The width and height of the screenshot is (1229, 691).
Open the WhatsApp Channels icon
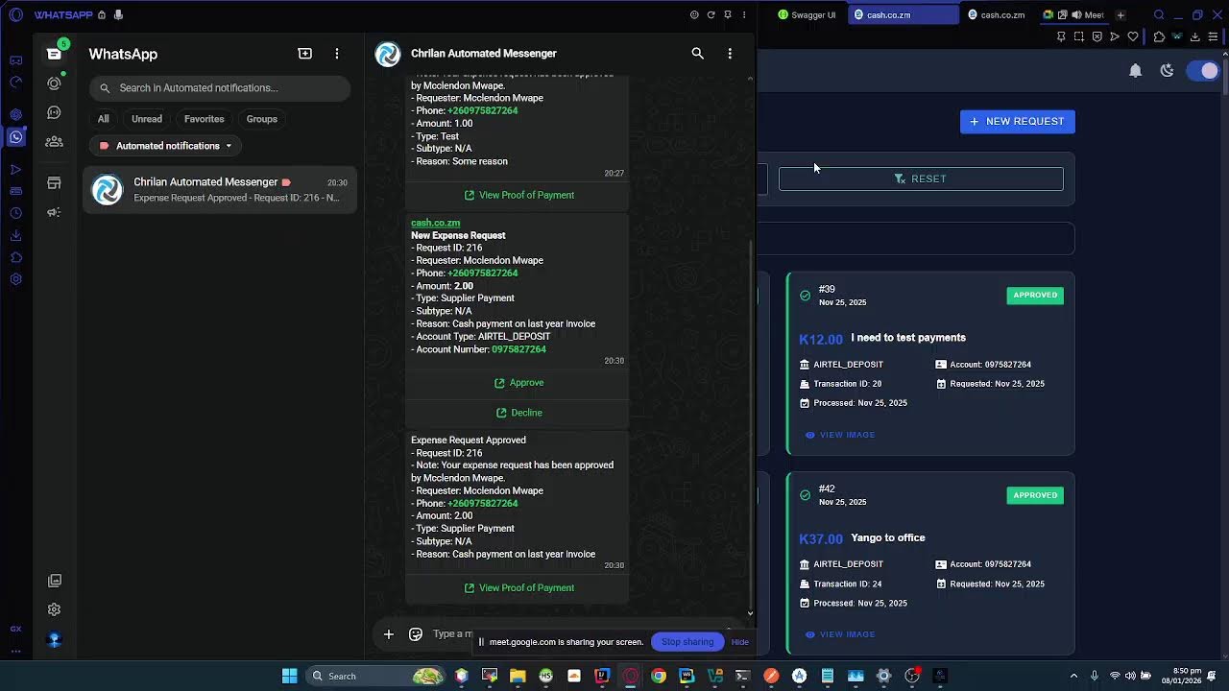click(55, 112)
